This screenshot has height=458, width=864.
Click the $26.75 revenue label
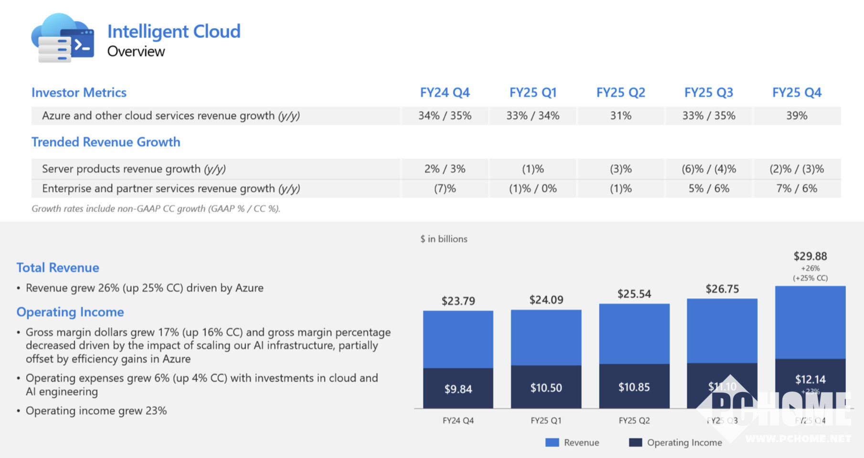722,289
